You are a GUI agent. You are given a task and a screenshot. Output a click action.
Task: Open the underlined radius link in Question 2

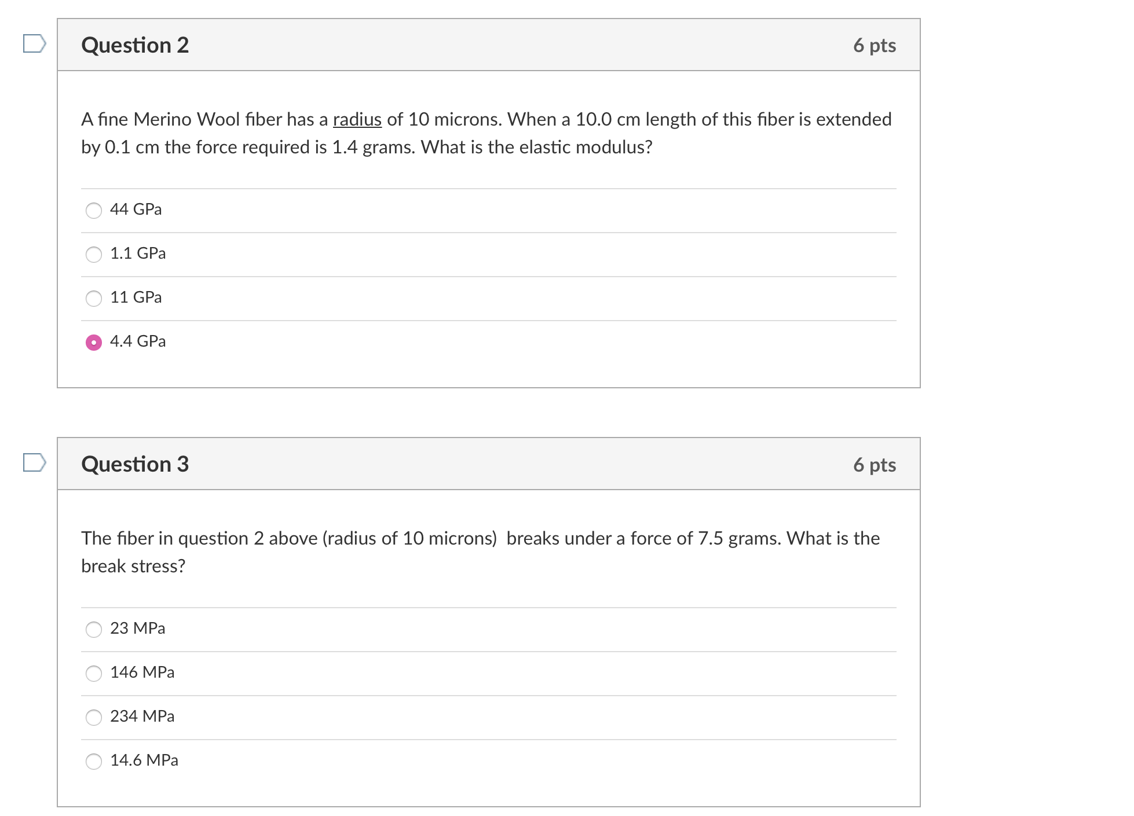[357, 119]
